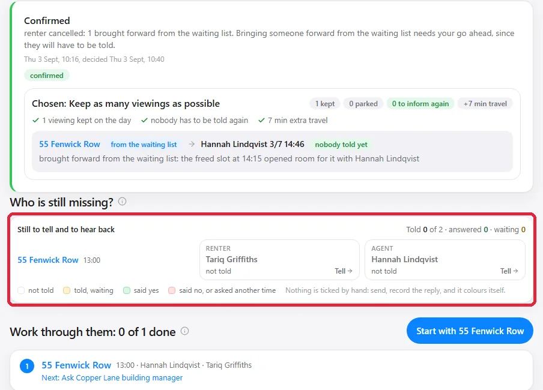Open 55 Fenwick Row link in chosen plan
This screenshot has height=390, width=543.
[70, 145]
